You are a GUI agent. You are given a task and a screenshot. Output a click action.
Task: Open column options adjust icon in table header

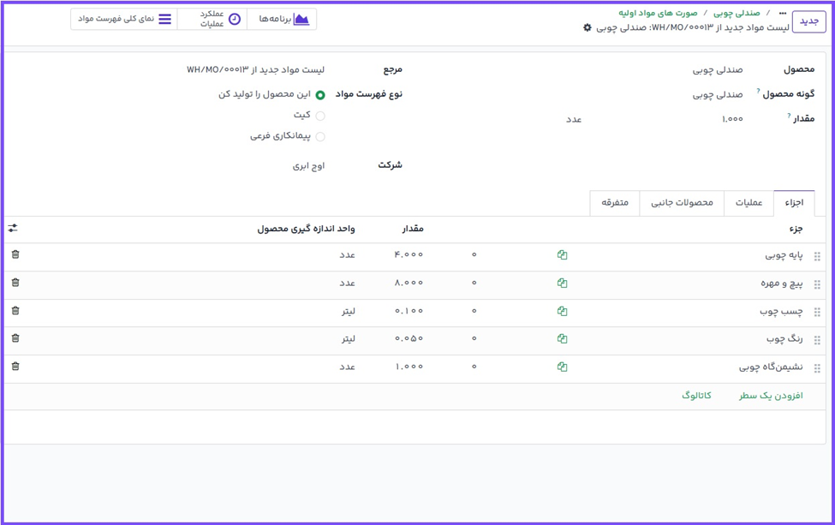click(x=13, y=229)
